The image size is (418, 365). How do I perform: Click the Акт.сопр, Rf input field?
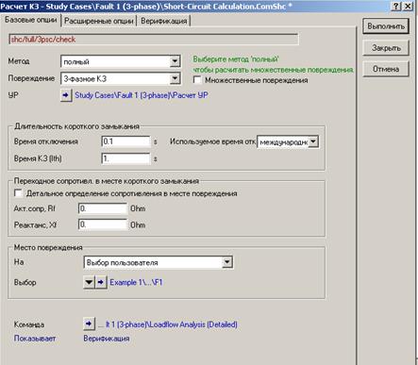103,208
